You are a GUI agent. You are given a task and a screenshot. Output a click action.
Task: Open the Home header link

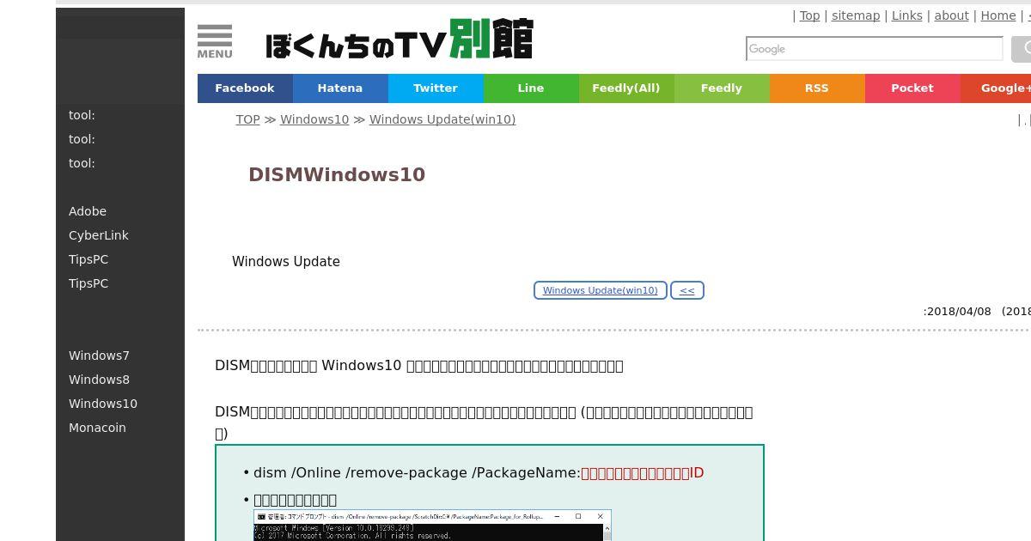coord(998,15)
